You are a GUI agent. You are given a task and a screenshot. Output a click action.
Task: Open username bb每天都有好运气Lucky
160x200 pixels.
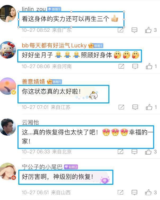pos(54,45)
